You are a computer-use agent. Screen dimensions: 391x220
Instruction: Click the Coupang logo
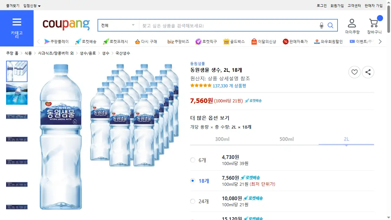pos(66,25)
